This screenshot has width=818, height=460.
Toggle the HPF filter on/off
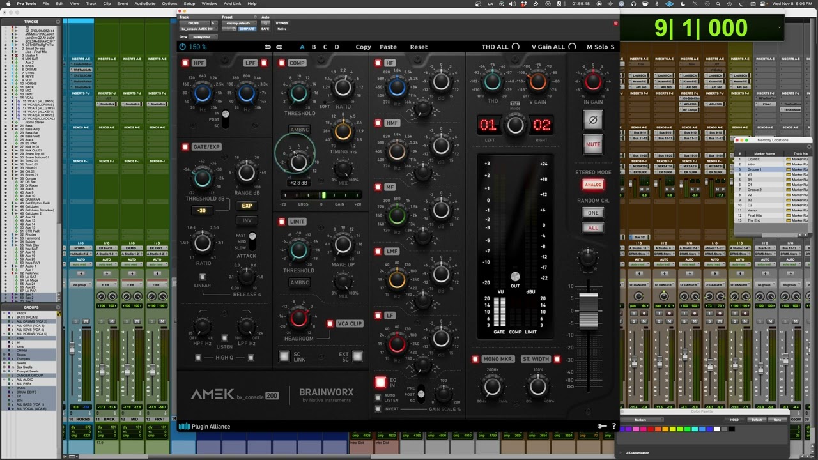185,63
